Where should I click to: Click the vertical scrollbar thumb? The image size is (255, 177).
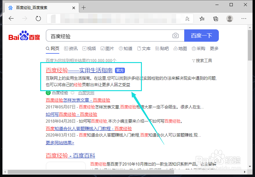pos(250,45)
